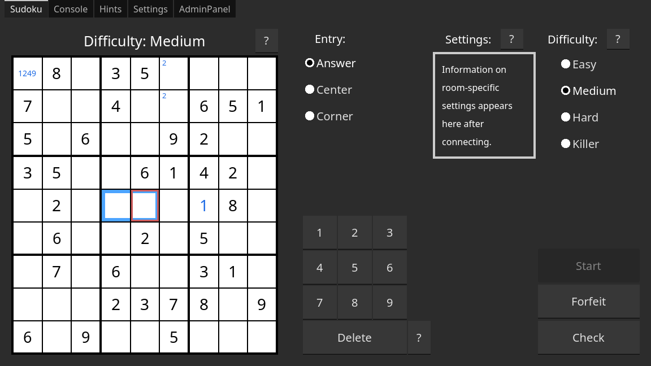Click the help button beside the Difficulty: Medium title
Viewport: 651px width, 366px height.
click(x=266, y=41)
